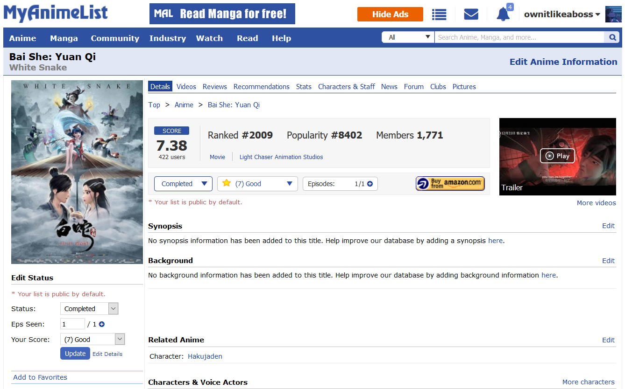Switch to the Videos tab
This screenshot has height=389, width=625.
[186, 86]
